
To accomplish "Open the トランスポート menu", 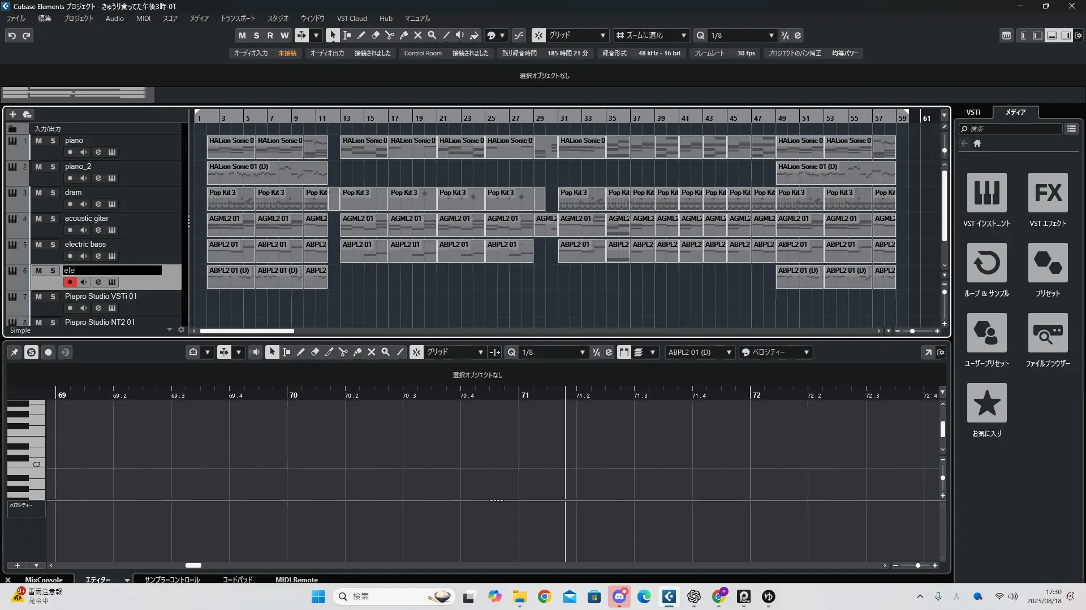I will 238,19.
